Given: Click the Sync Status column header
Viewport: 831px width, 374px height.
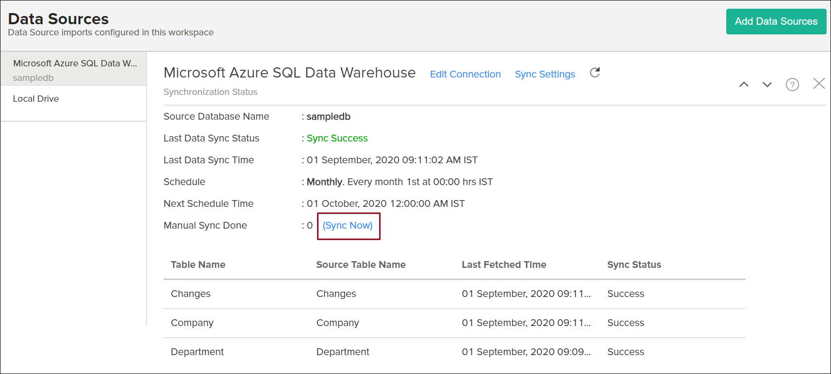Looking at the screenshot, I should pyautogui.click(x=634, y=265).
